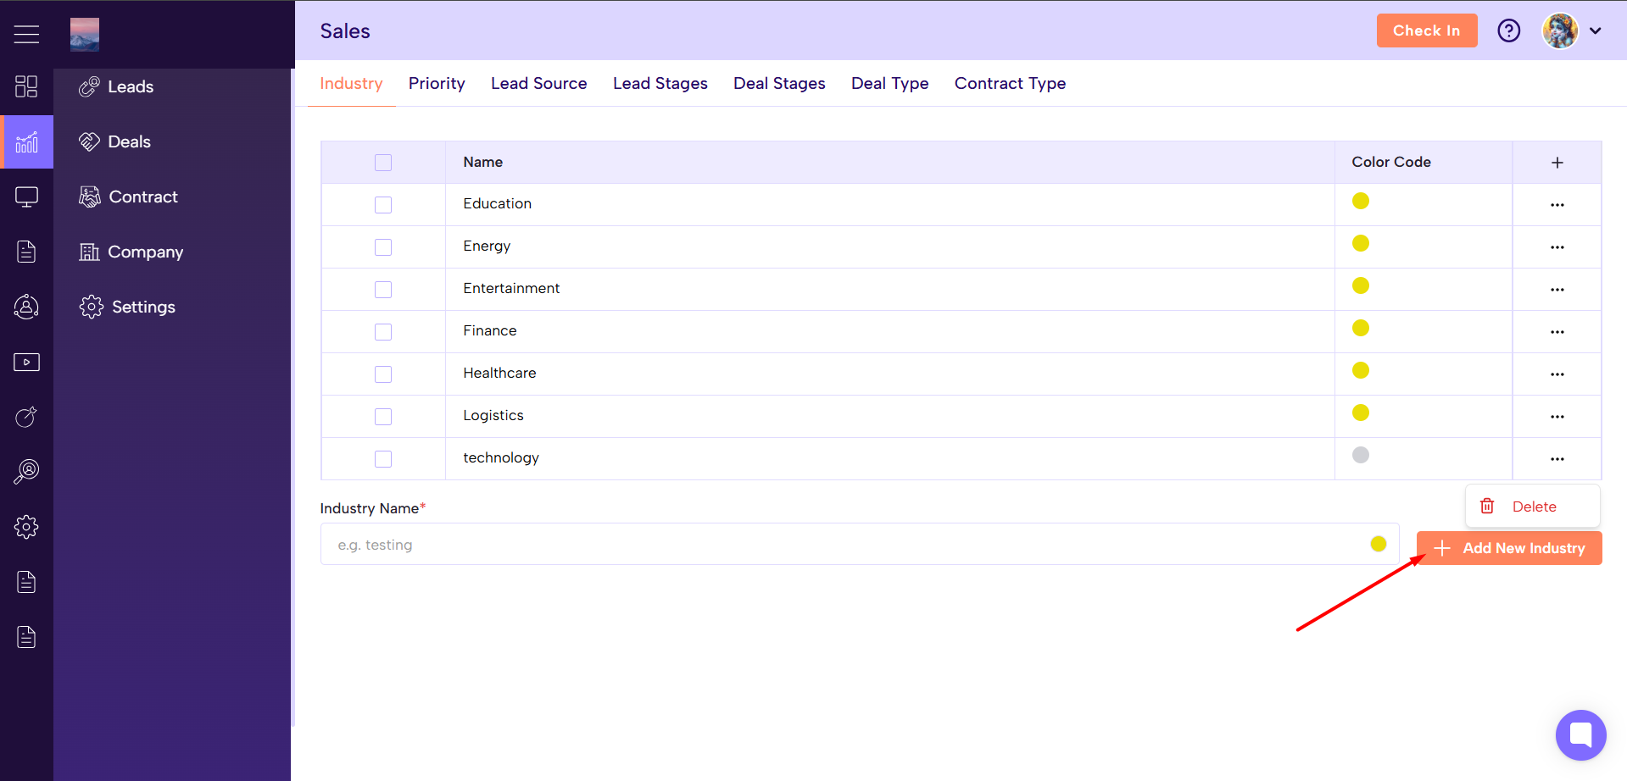1627x781 pixels.
Task: Open the hamburger menu icon
Action: 26,34
